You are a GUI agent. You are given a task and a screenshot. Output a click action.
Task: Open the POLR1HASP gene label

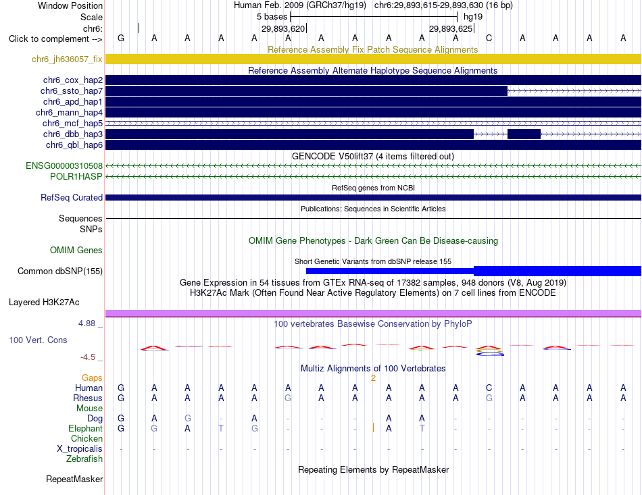pyautogui.click(x=76, y=176)
